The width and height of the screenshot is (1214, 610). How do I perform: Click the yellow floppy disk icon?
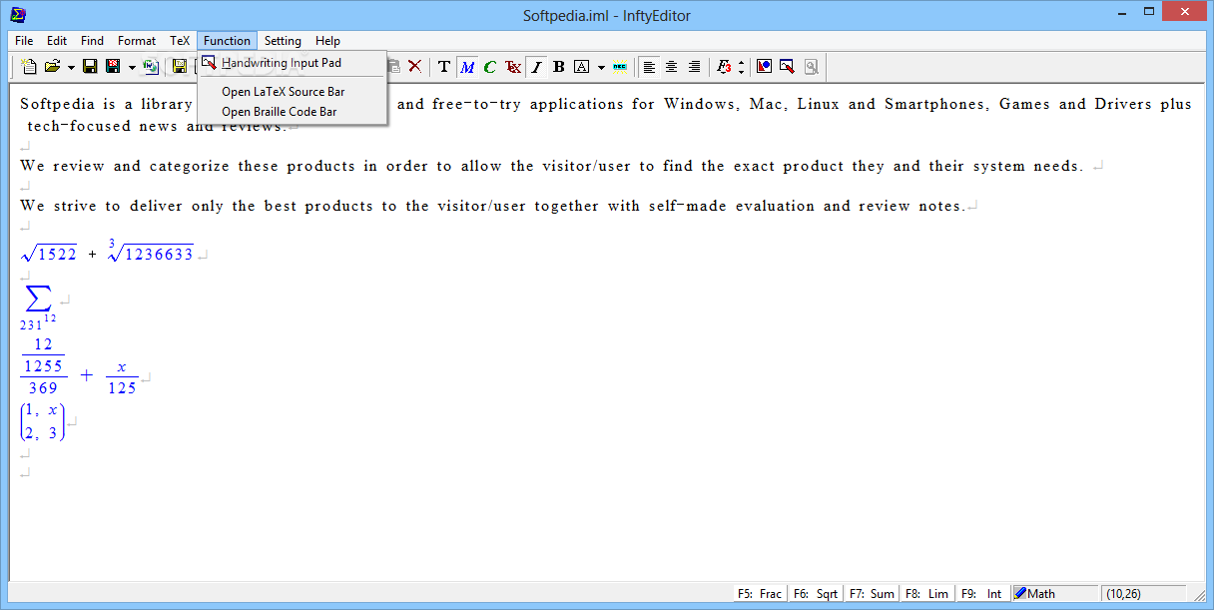click(x=180, y=67)
